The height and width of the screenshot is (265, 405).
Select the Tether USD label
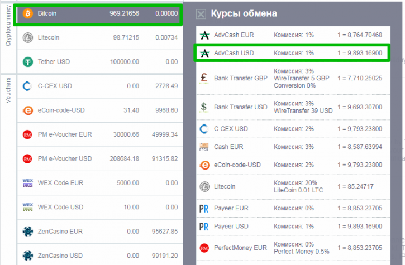click(54, 62)
